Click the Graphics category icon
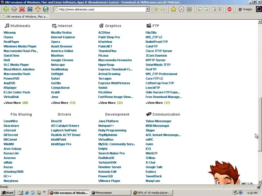This screenshot has width=262, height=196. point(101,26)
